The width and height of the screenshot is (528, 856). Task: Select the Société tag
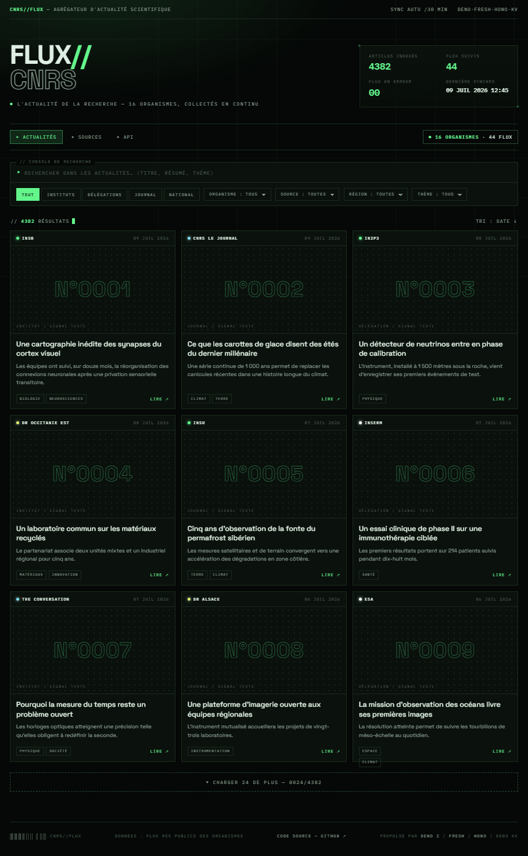coord(58,751)
